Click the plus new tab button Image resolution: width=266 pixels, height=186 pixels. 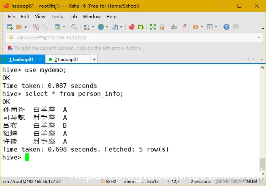point(94,59)
